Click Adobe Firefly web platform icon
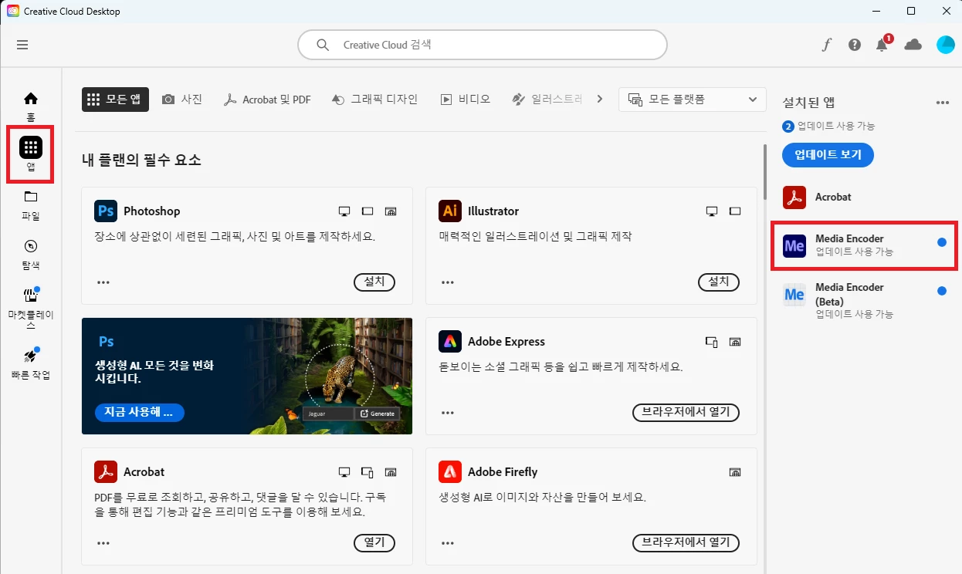 pyautogui.click(x=735, y=472)
